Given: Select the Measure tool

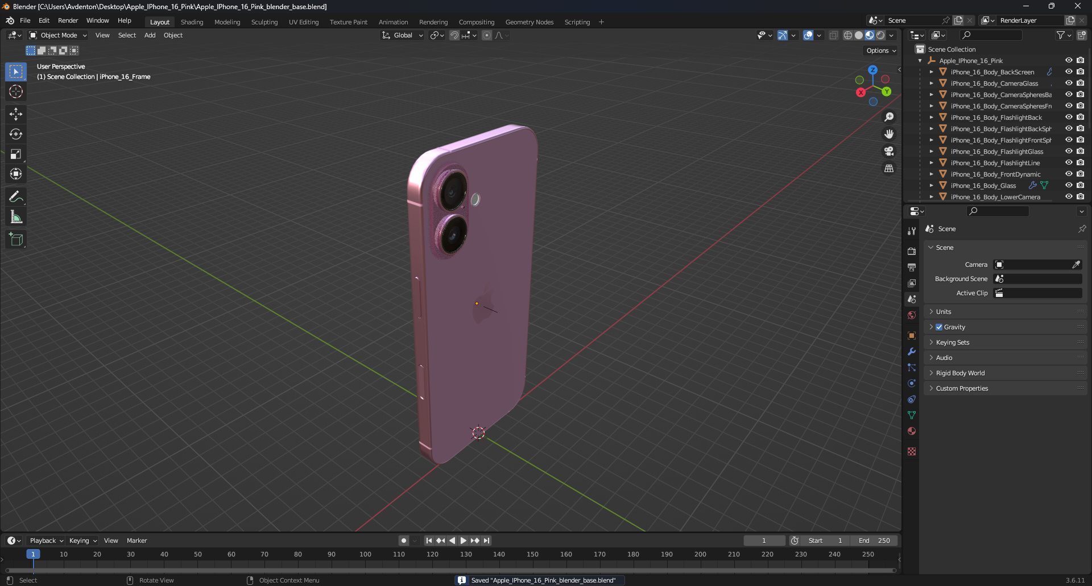Looking at the screenshot, I should [16, 217].
